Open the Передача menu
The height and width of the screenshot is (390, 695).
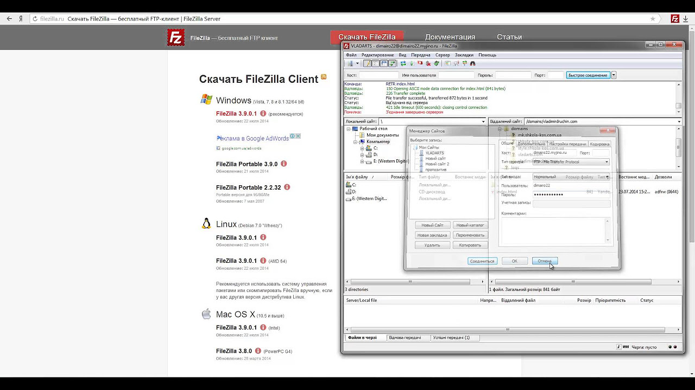421,55
